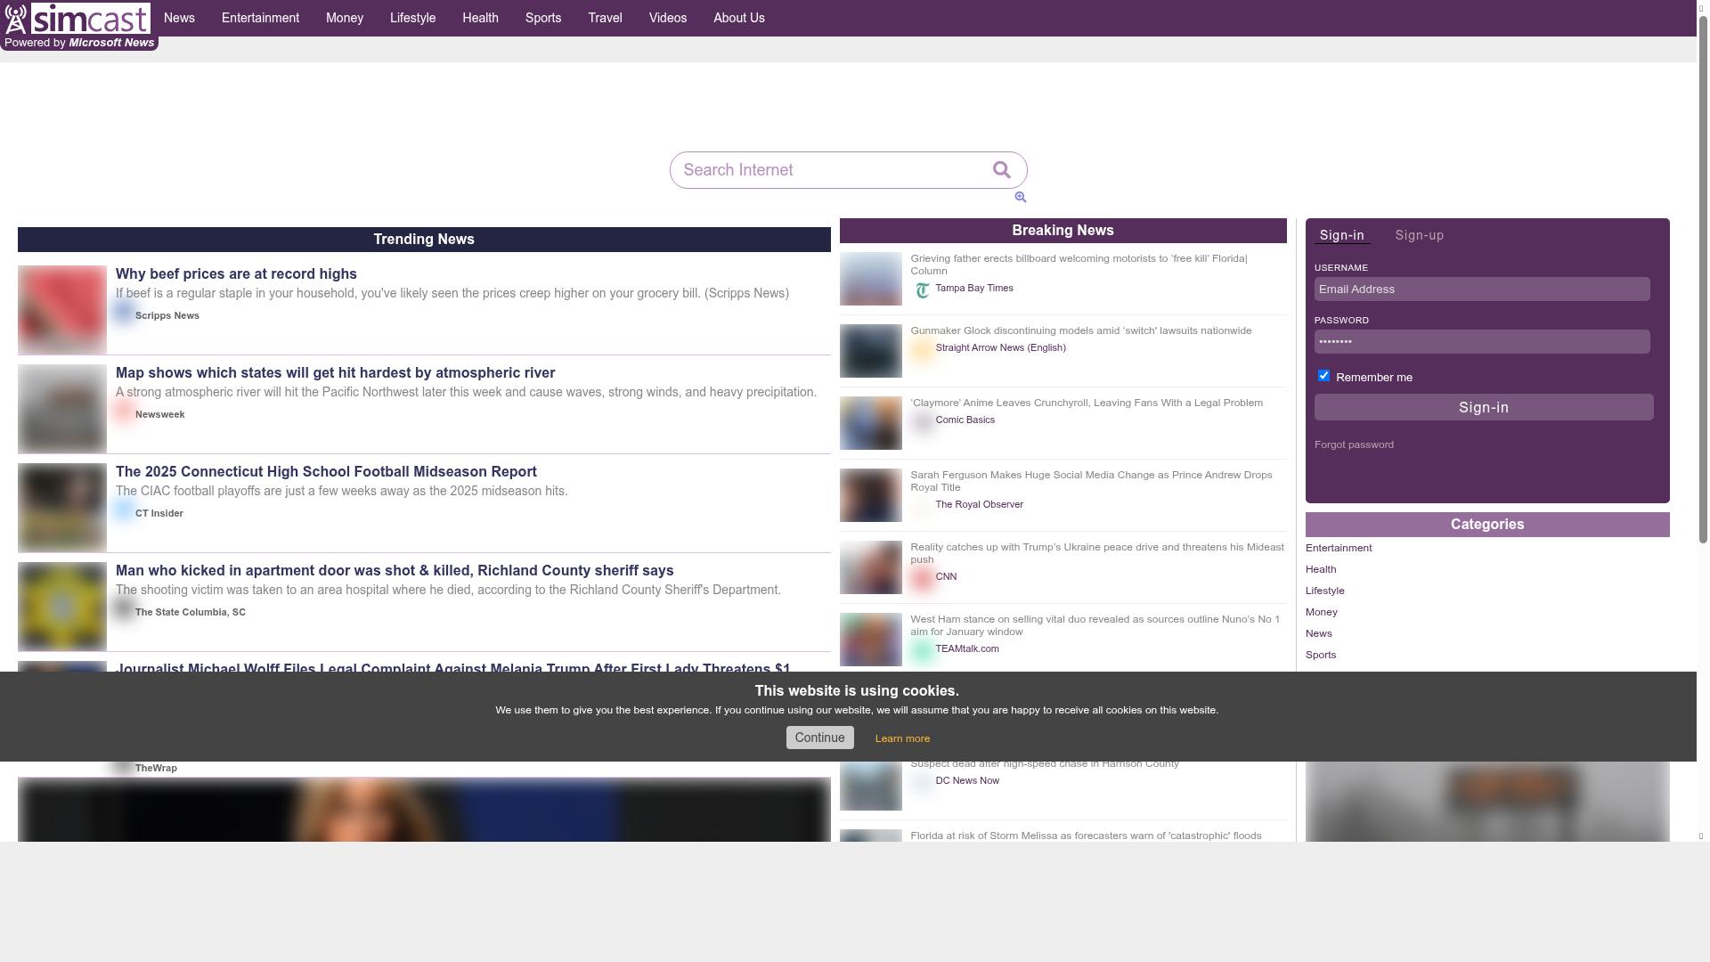Click the Forgot password link
This screenshot has height=962, width=1710.
[1354, 444]
